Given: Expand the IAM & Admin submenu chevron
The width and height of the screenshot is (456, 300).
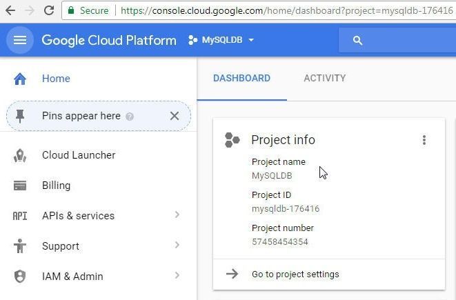Looking at the screenshot, I should pos(177,275).
